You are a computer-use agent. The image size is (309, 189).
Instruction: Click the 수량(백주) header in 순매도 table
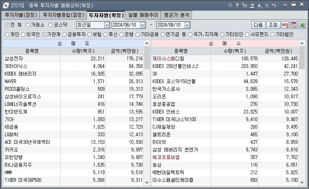point(83,51)
